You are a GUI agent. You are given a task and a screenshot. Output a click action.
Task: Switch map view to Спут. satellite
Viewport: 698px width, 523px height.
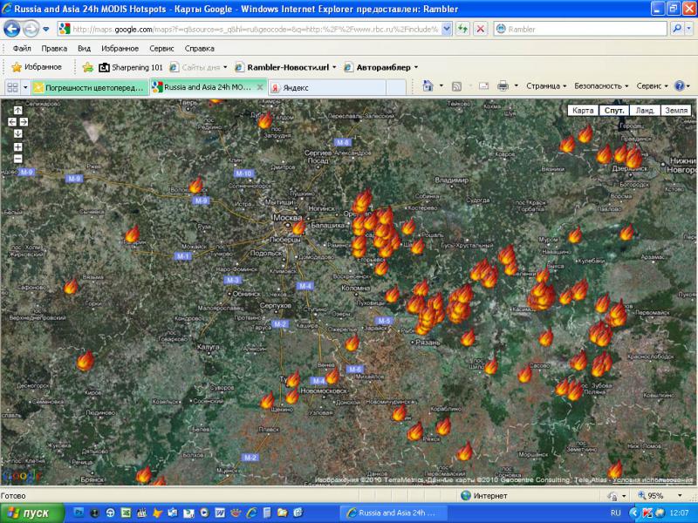tap(614, 111)
